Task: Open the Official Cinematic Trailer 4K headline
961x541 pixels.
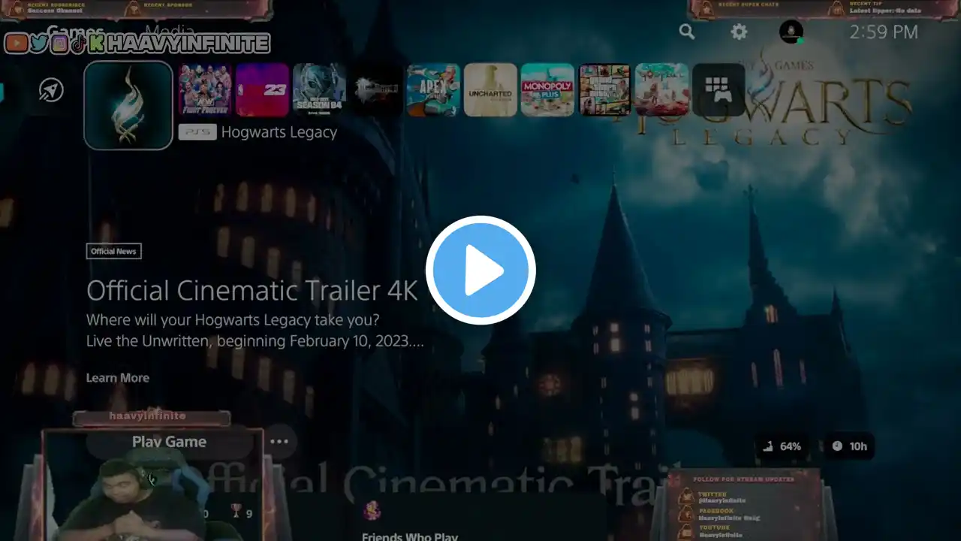Action: point(252,291)
